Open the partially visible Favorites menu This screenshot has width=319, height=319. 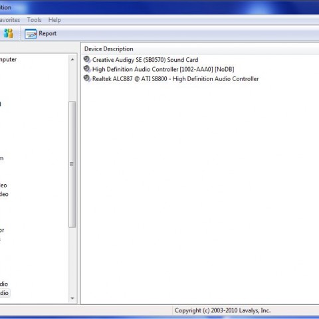tap(10, 20)
